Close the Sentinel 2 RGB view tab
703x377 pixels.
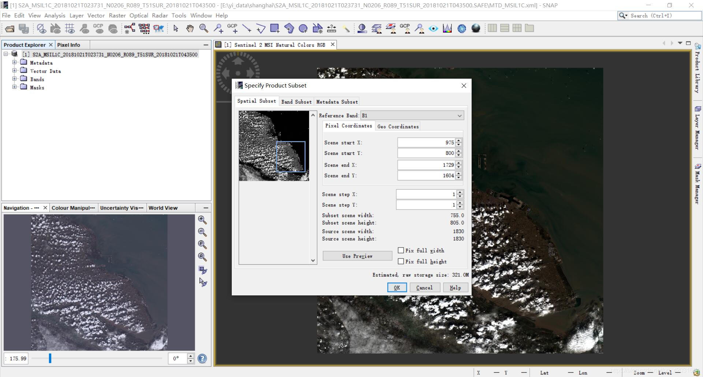coord(332,44)
